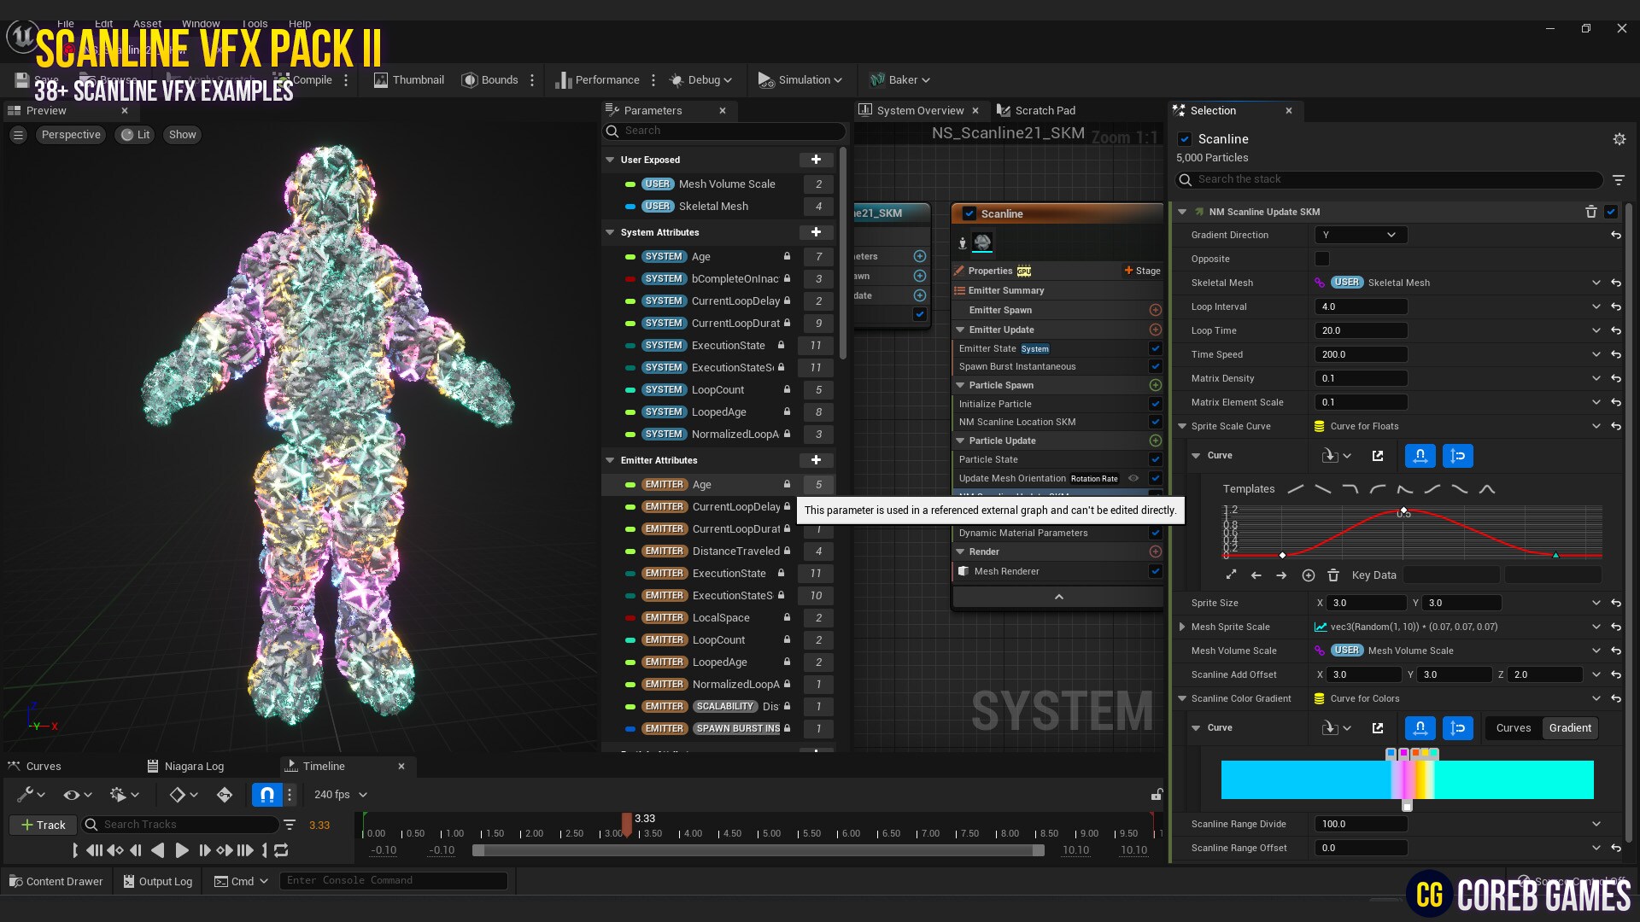Add module to Particle Spawn
The height and width of the screenshot is (922, 1640).
(x=1155, y=385)
